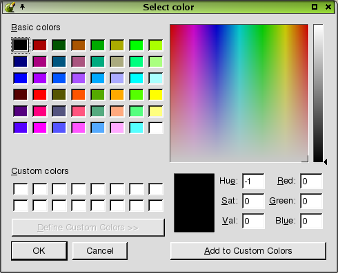Pick the cyan swatch in third row

[x=137, y=78]
